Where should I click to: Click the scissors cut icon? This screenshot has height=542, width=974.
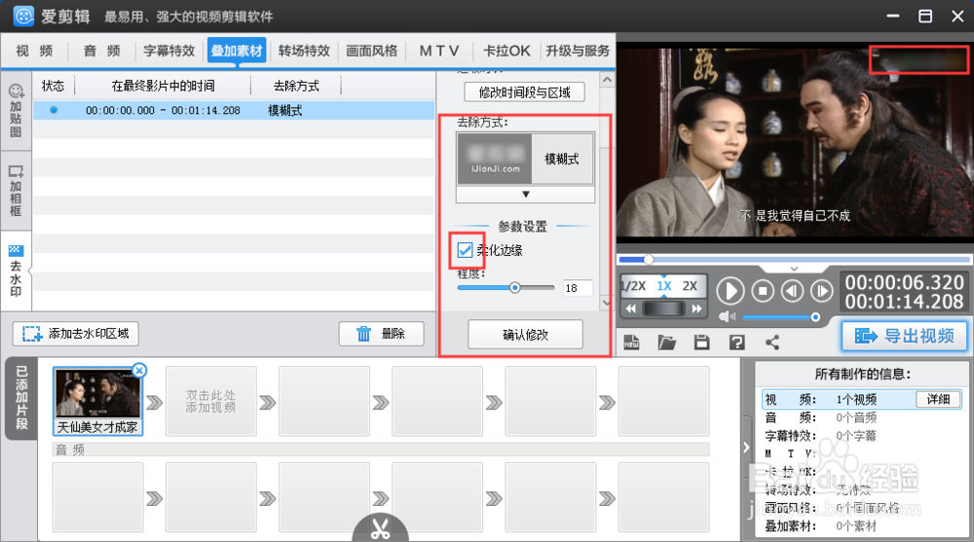click(x=380, y=528)
